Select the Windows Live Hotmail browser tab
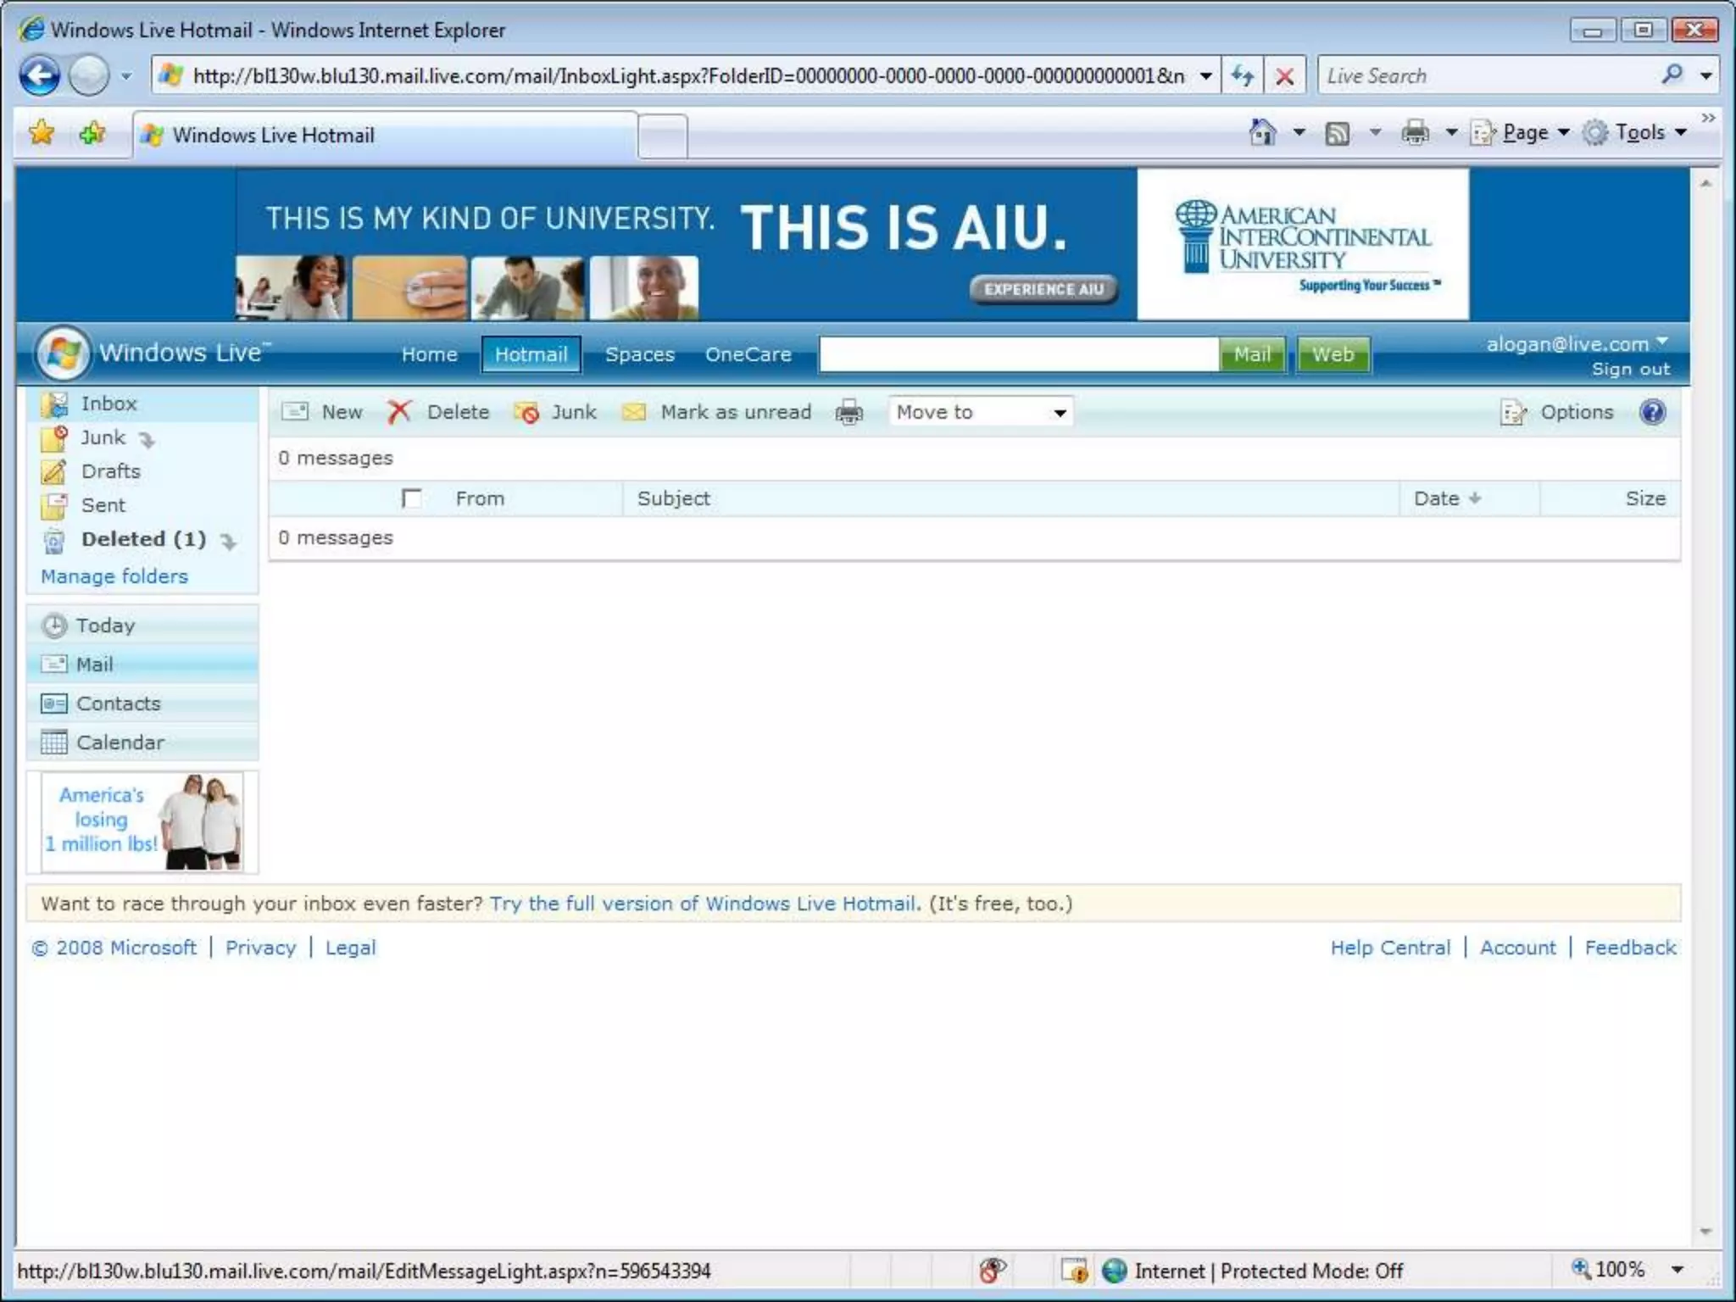Viewport: 1736px width, 1302px height. (386, 135)
